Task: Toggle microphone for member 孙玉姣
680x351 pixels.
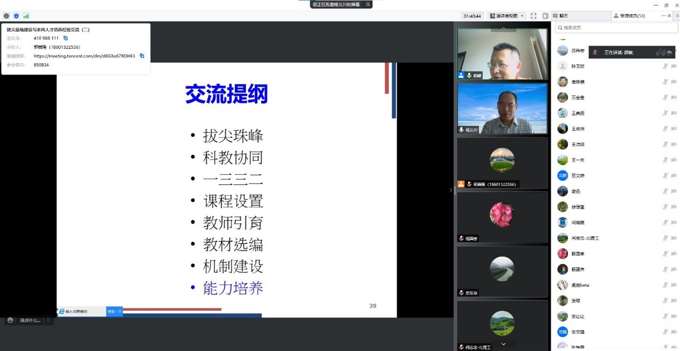Action: tap(665, 66)
